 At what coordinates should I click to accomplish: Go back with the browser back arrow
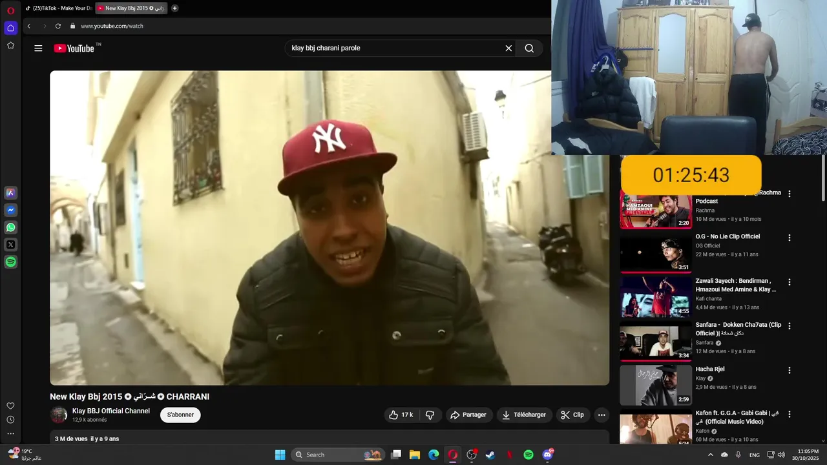click(x=28, y=26)
